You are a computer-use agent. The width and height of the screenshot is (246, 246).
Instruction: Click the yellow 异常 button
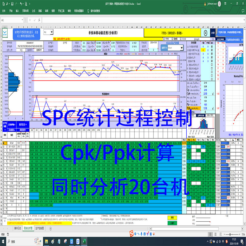point(172,218)
